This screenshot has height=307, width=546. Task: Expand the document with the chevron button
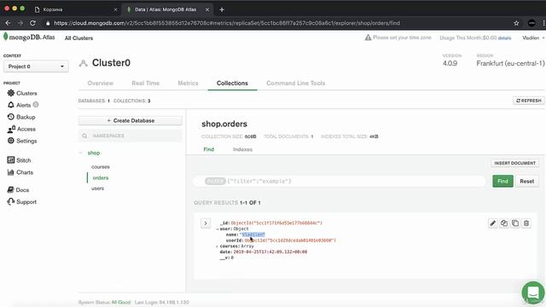click(206, 223)
